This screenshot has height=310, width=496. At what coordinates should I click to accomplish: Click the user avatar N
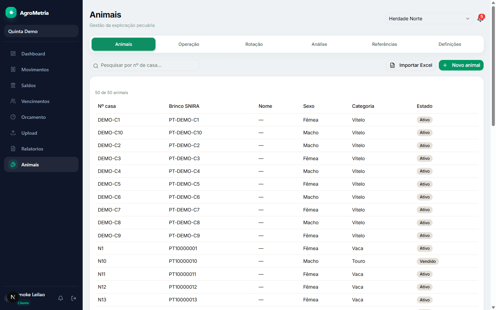[x=13, y=297]
